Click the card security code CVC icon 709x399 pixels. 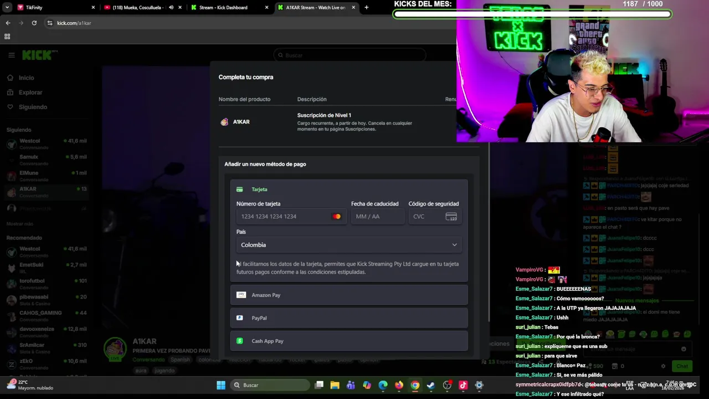pos(451,217)
